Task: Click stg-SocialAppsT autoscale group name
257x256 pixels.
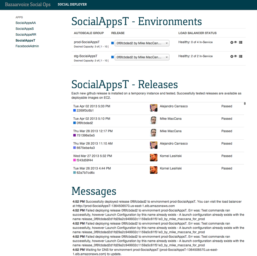Action: pos(85,56)
